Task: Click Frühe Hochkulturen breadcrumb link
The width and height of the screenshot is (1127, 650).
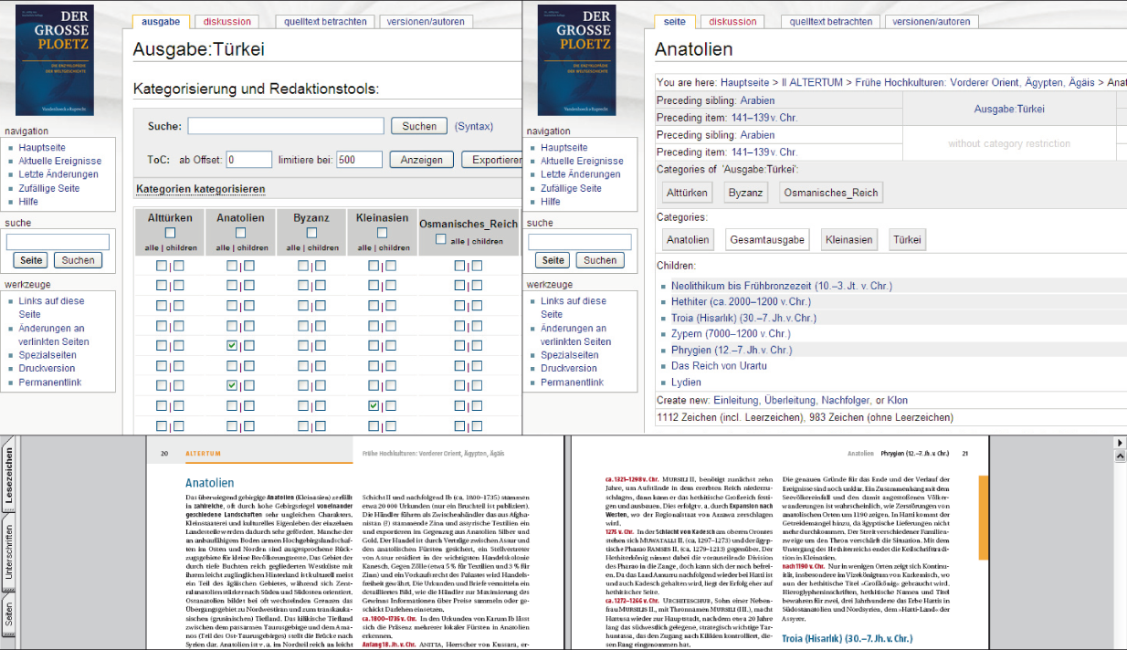Action: click(975, 82)
